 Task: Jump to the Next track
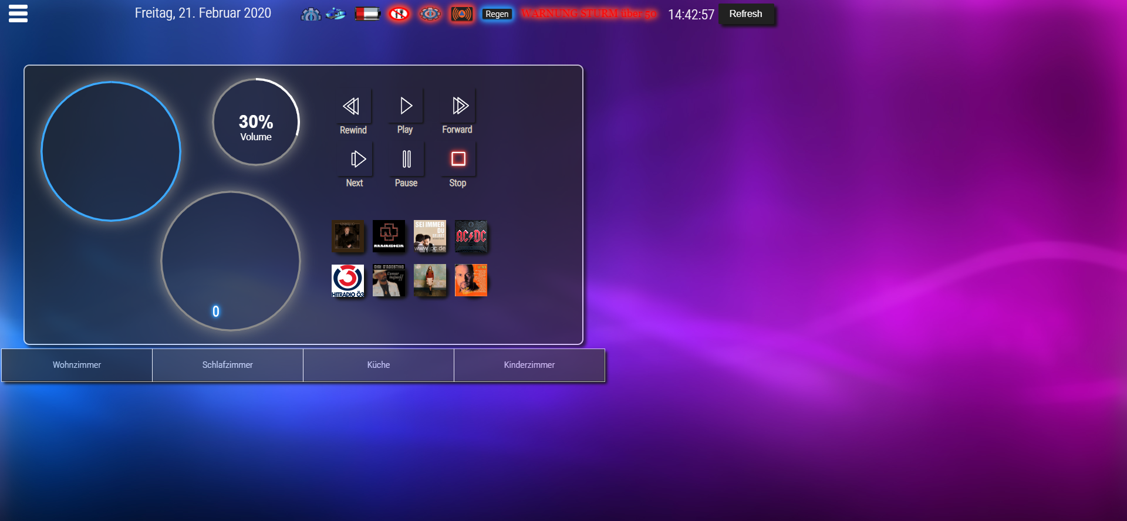[x=357, y=159]
